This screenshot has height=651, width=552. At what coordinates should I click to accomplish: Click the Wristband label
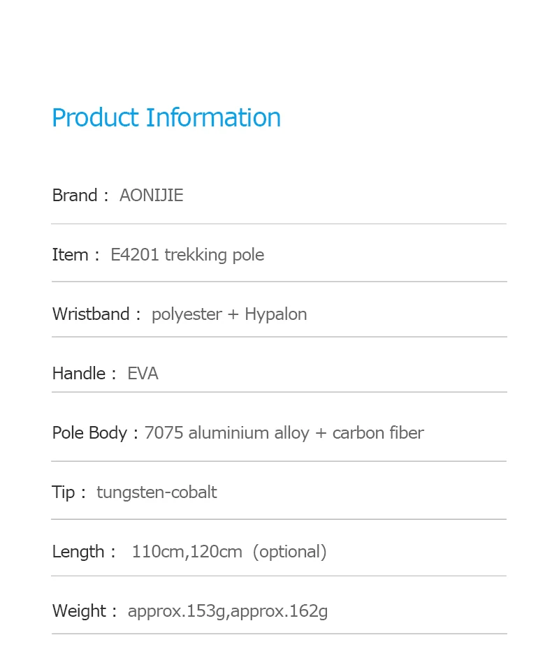pyautogui.click(x=91, y=314)
